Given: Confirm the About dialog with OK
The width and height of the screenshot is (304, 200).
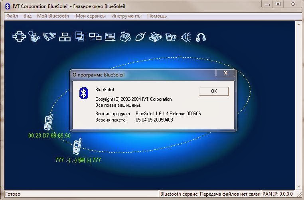Looking at the screenshot, I should (214, 91).
